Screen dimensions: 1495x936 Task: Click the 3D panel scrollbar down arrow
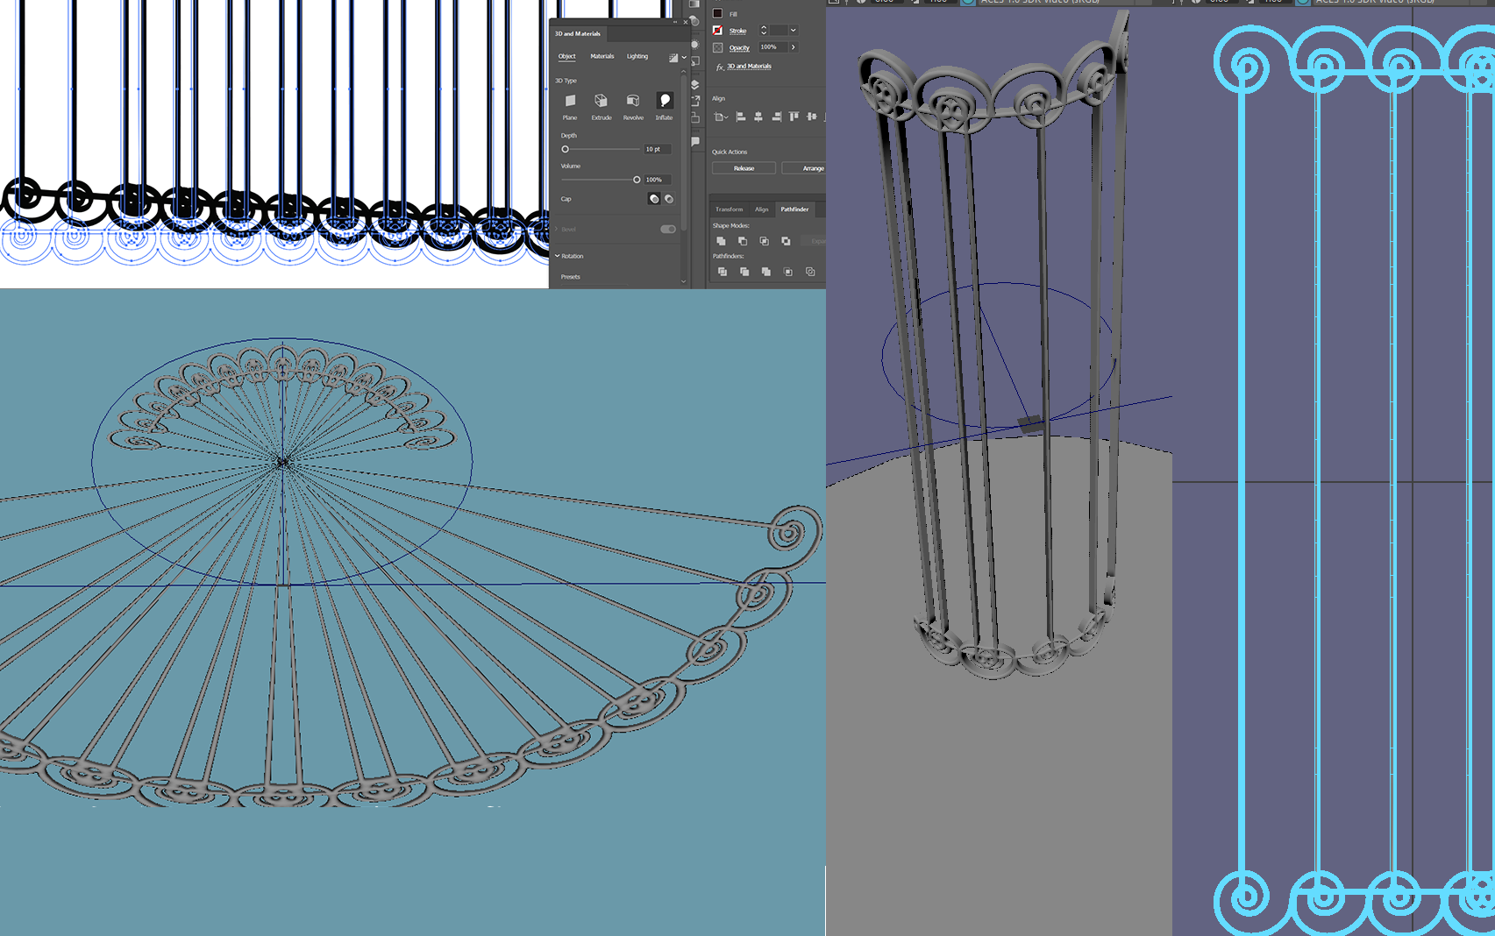[684, 281]
